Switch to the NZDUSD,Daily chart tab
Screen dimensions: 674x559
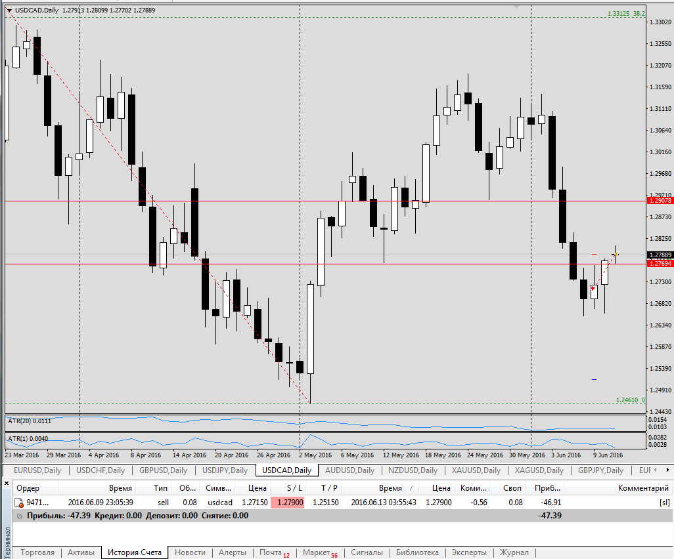coord(413,470)
